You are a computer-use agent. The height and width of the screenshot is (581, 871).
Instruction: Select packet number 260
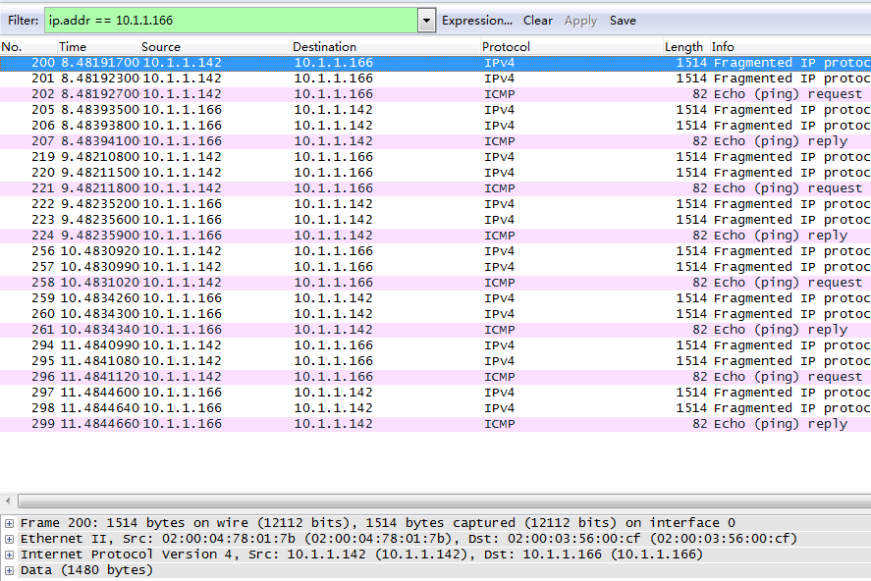[436, 314]
